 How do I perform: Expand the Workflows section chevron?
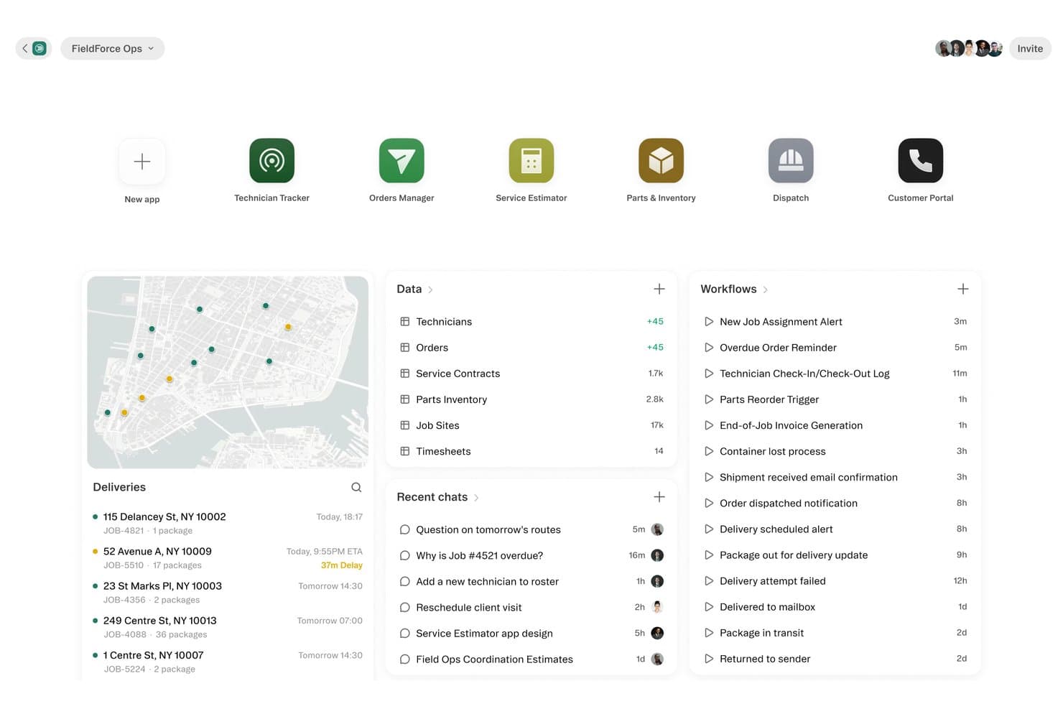click(x=766, y=289)
